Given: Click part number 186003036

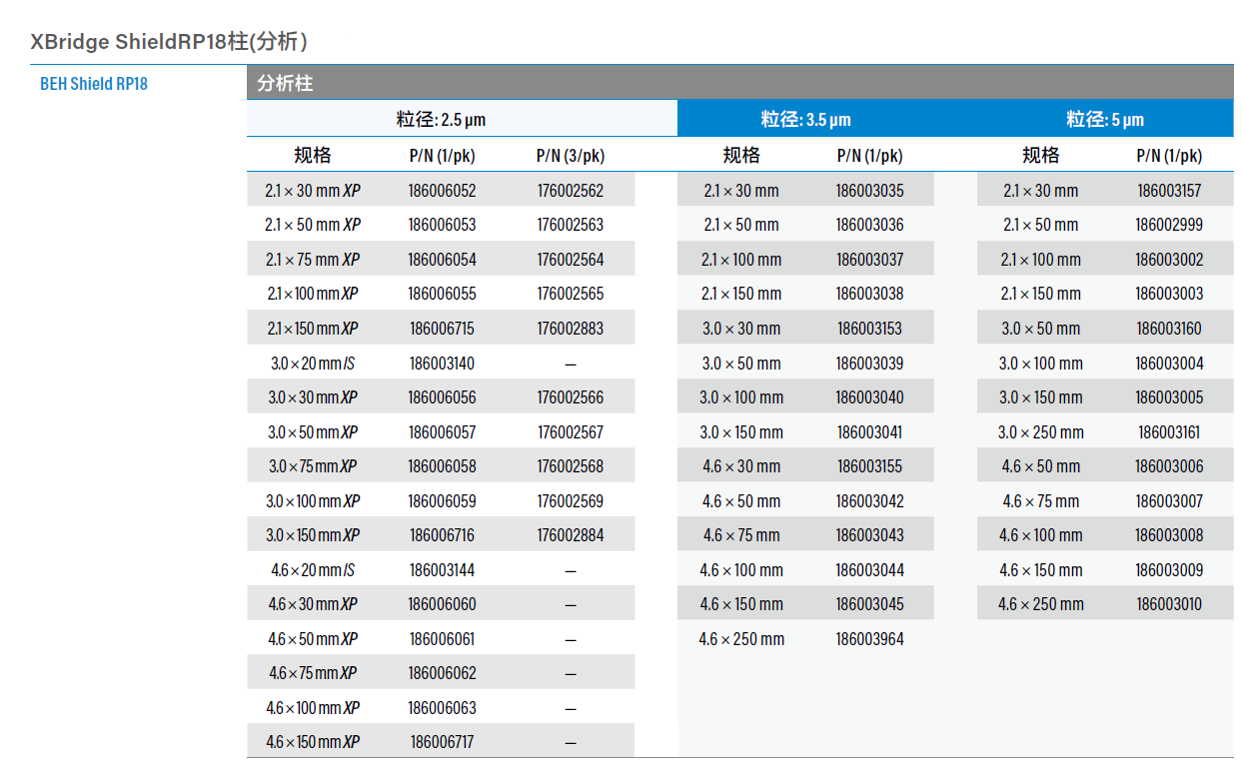Looking at the screenshot, I should pos(869,225).
